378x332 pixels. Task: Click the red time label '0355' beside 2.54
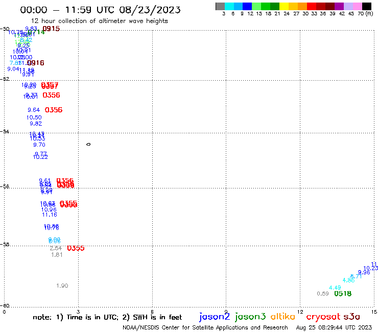coord(76,248)
